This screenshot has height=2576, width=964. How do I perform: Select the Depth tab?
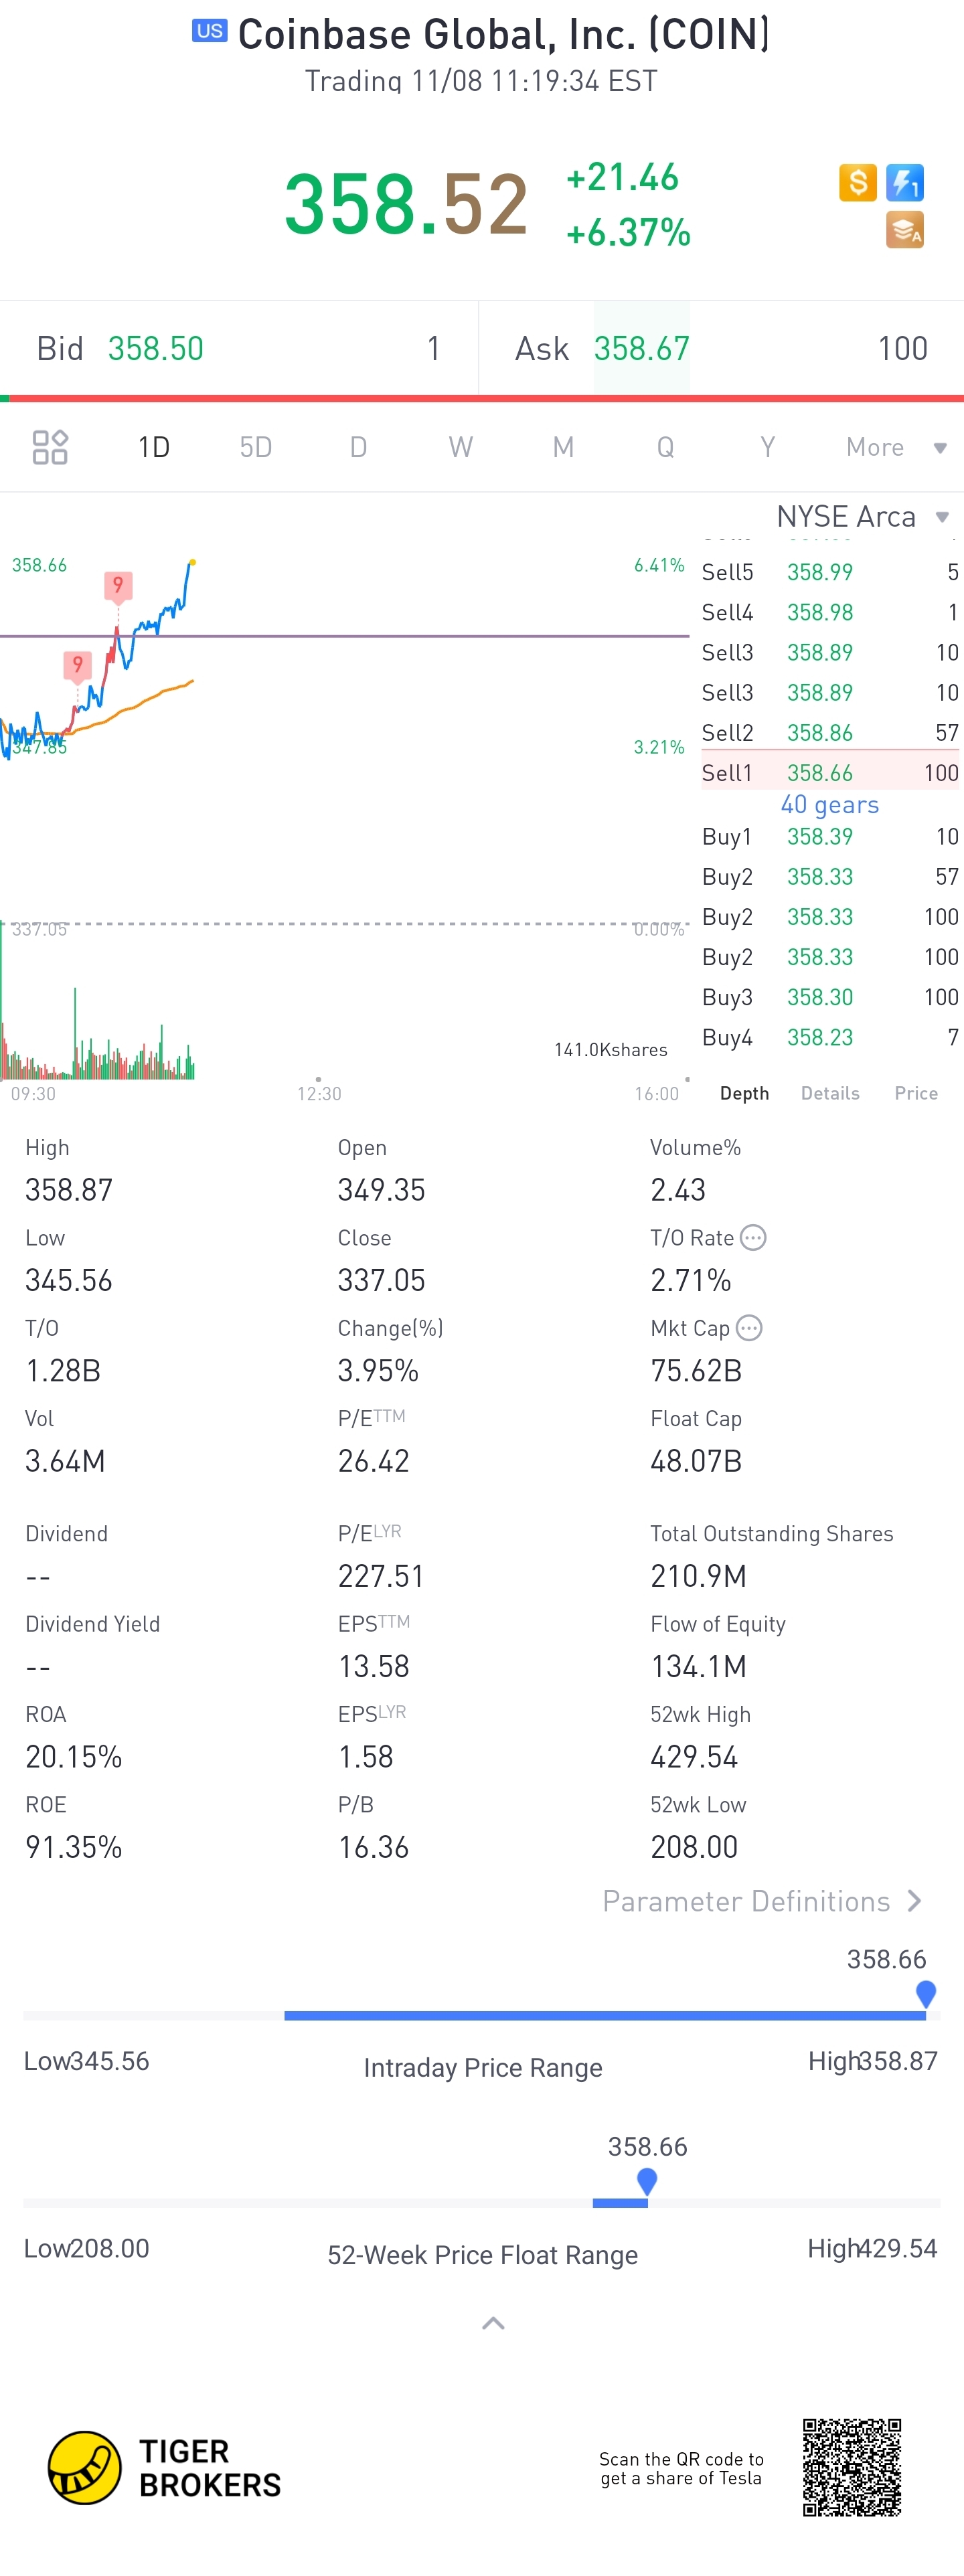pyautogui.click(x=745, y=1093)
